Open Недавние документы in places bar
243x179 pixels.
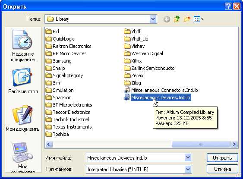tap(23, 46)
